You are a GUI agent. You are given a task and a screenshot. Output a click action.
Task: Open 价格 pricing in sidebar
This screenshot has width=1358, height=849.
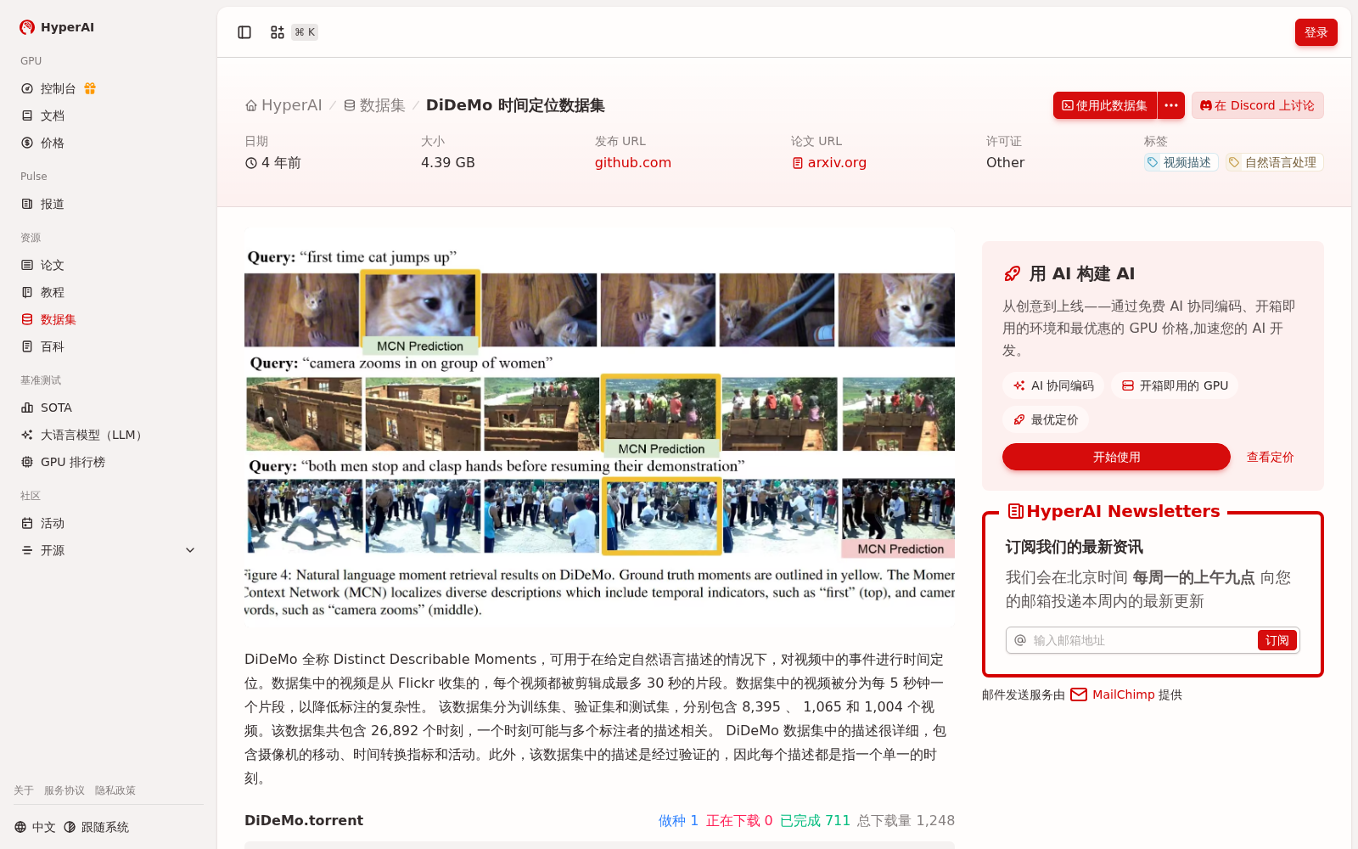point(42,143)
